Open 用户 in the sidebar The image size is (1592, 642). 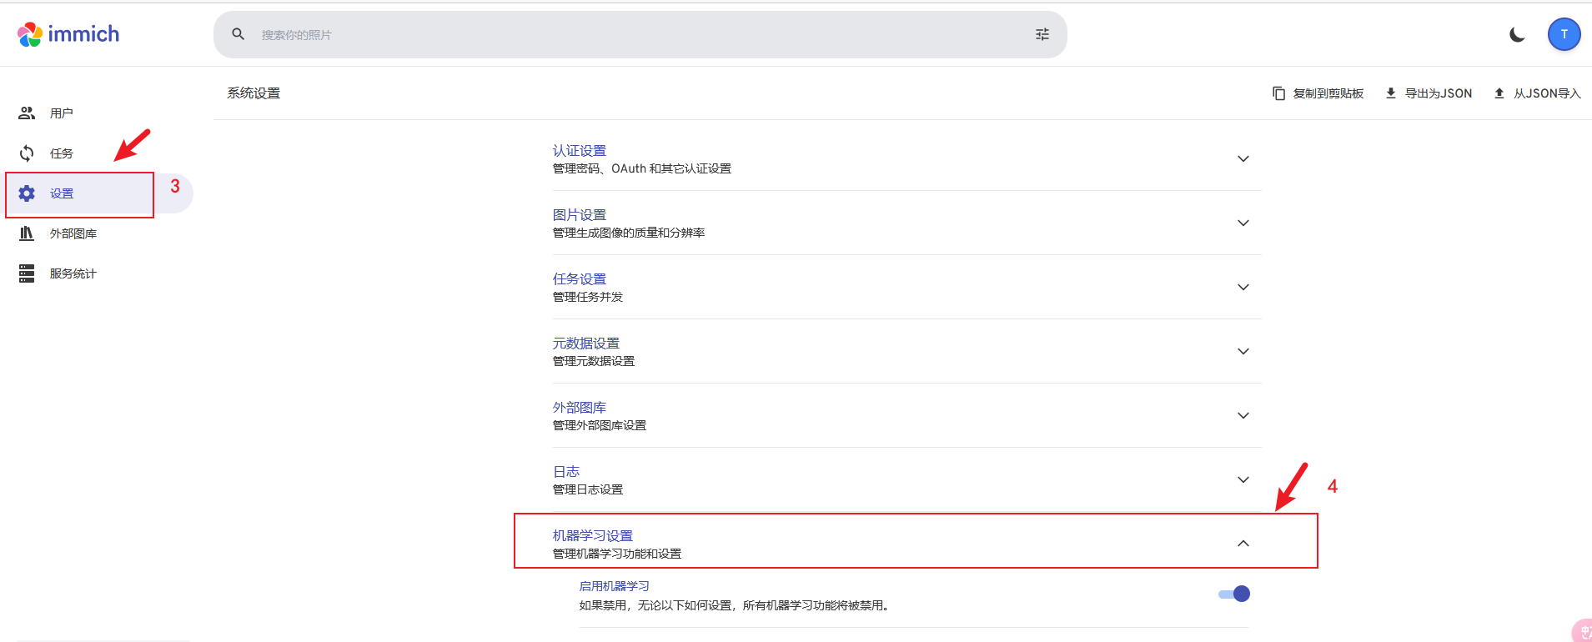coord(61,113)
